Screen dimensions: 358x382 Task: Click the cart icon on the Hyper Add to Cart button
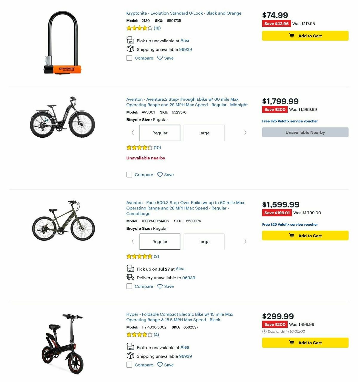pos(291,343)
